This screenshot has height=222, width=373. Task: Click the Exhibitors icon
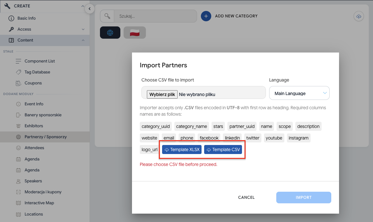[x=18, y=126]
